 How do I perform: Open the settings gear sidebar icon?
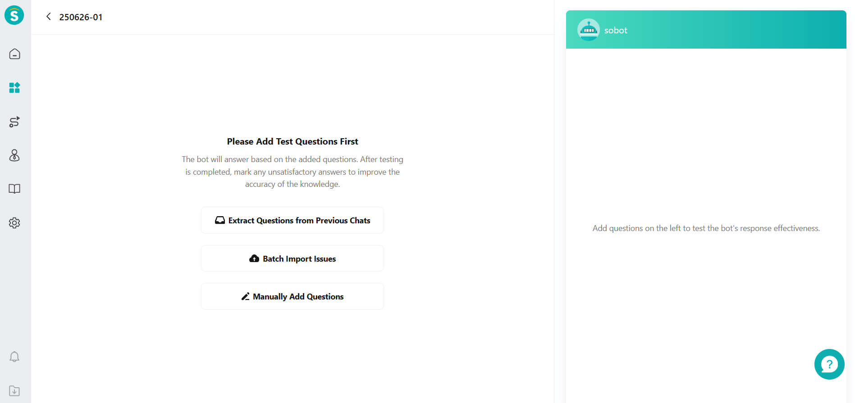[x=14, y=223]
